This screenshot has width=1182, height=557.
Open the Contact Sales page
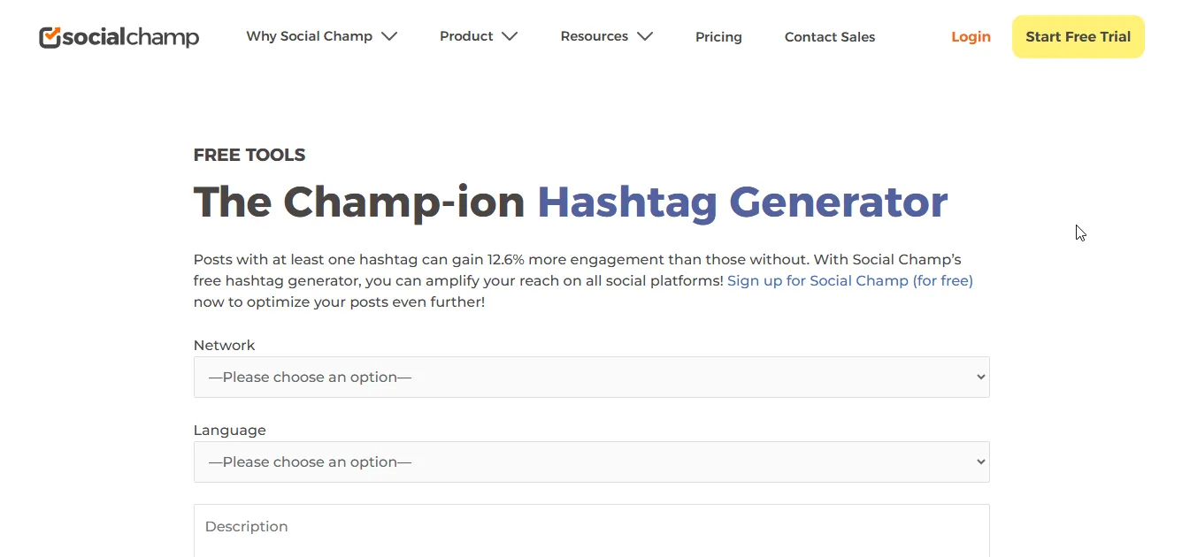click(x=830, y=37)
